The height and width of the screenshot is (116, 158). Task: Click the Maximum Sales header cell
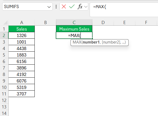click(74, 29)
